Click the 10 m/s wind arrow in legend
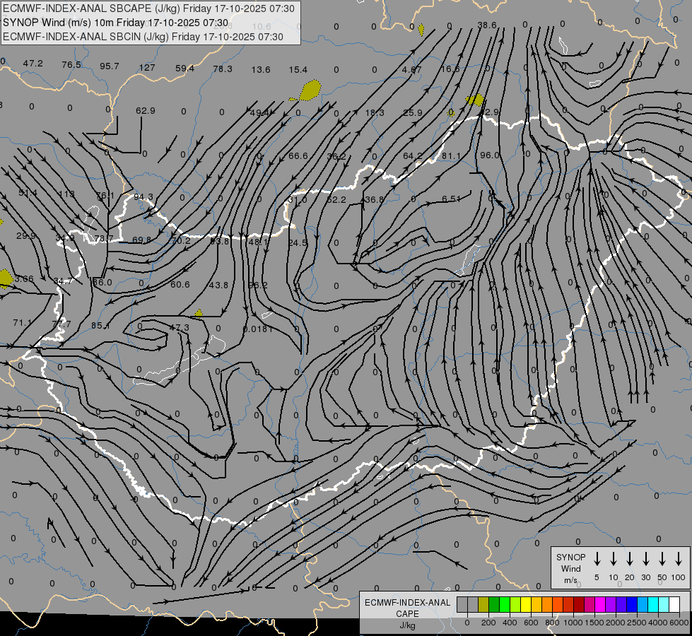The width and height of the screenshot is (692, 636). (x=614, y=559)
